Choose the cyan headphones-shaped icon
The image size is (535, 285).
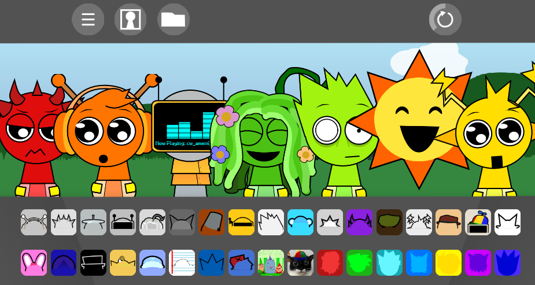300,222
